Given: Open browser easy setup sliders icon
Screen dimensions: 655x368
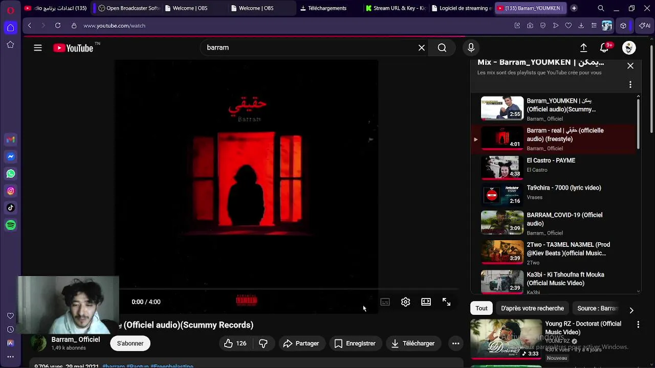Looking at the screenshot, I should pos(594,26).
